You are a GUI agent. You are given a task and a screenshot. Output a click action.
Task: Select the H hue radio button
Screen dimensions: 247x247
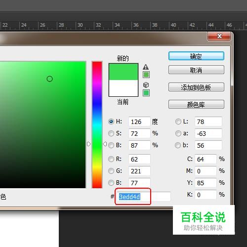tap(111, 122)
